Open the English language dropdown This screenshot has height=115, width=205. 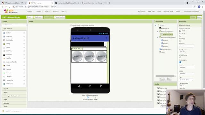pyautogui.click(x=178, y=11)
